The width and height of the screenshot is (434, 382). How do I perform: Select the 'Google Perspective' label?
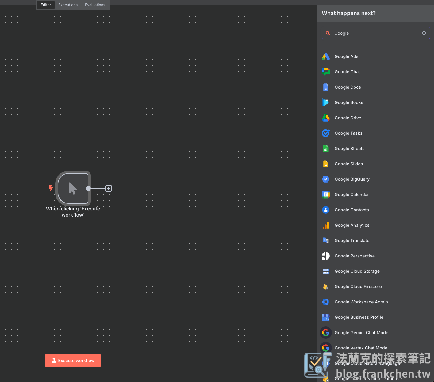coord(355,256)
